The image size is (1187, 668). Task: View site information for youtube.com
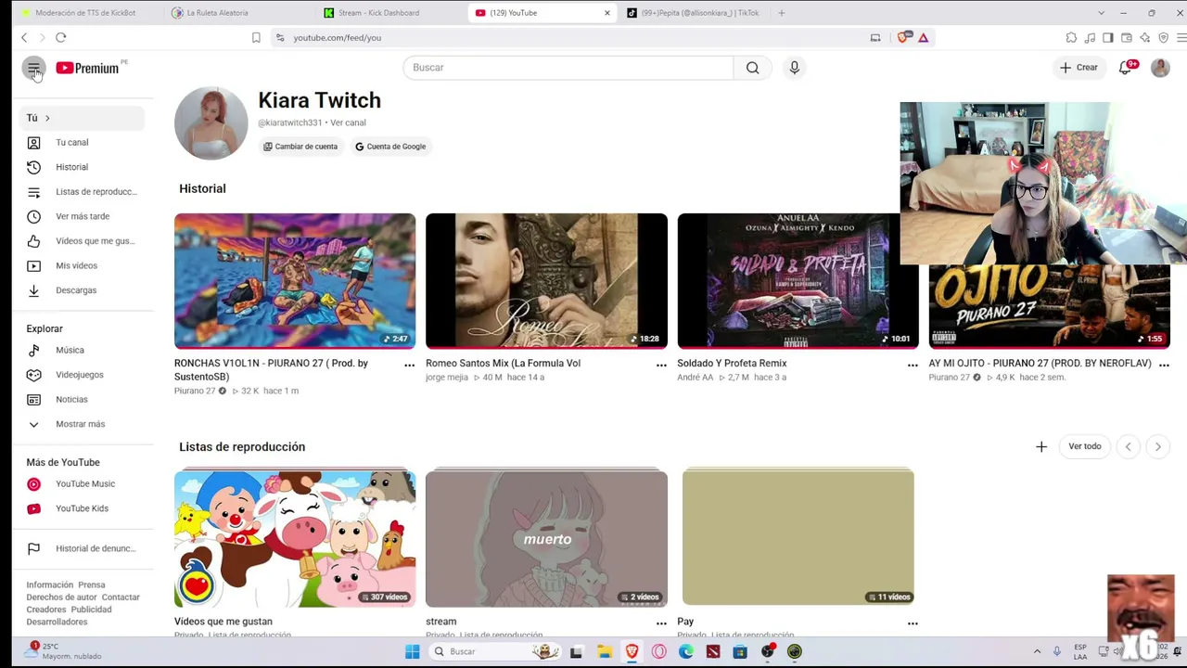[280, 38]
